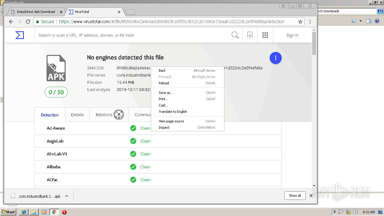Click the volume icon in system tray
Image resolution: width=384 pixels, height=216 pixels.
355,212
